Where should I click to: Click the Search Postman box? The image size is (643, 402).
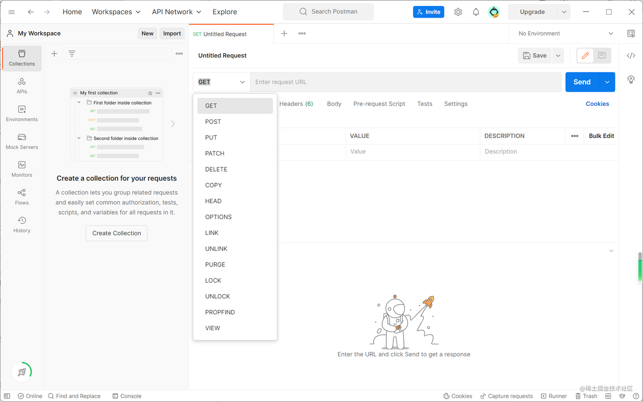pos(329,12)
